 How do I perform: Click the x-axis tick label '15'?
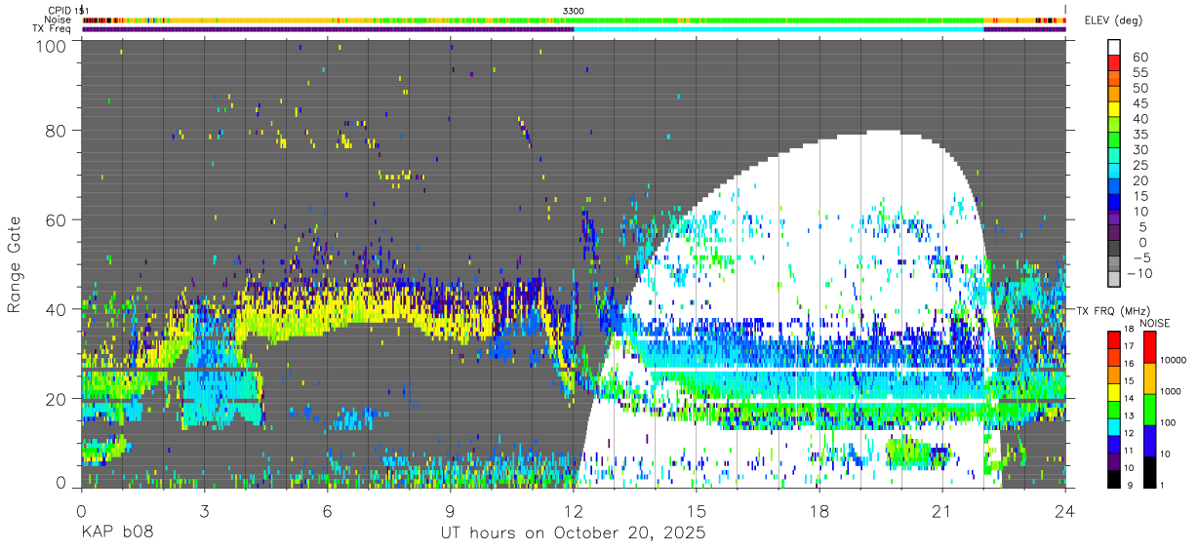[x=697, y=511]
